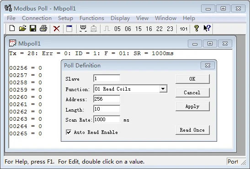Click the Length input field

coord(106,109)
